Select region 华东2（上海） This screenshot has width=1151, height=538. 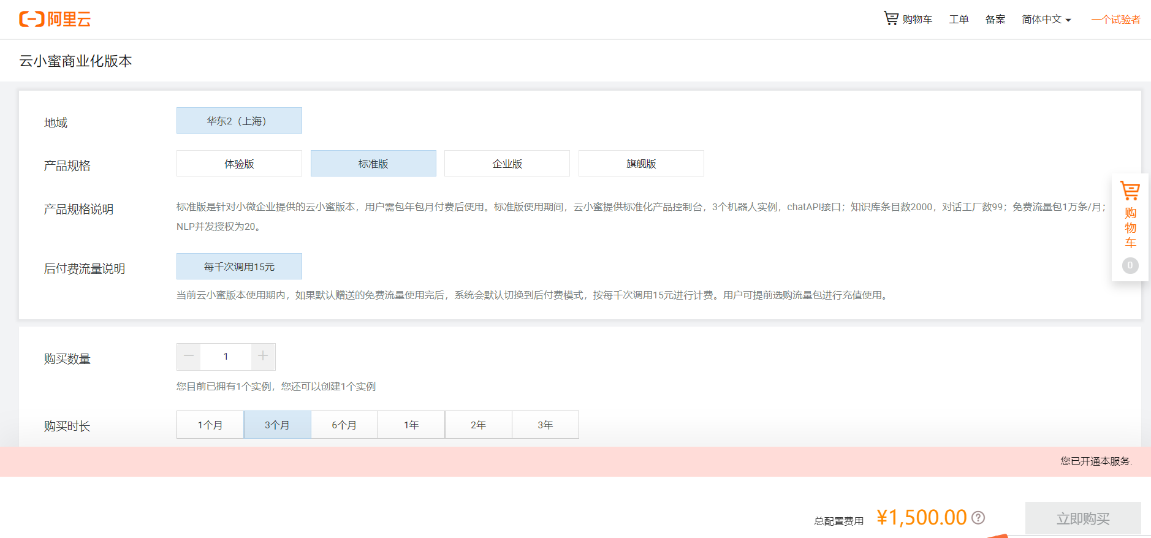(x=239, y=121)
